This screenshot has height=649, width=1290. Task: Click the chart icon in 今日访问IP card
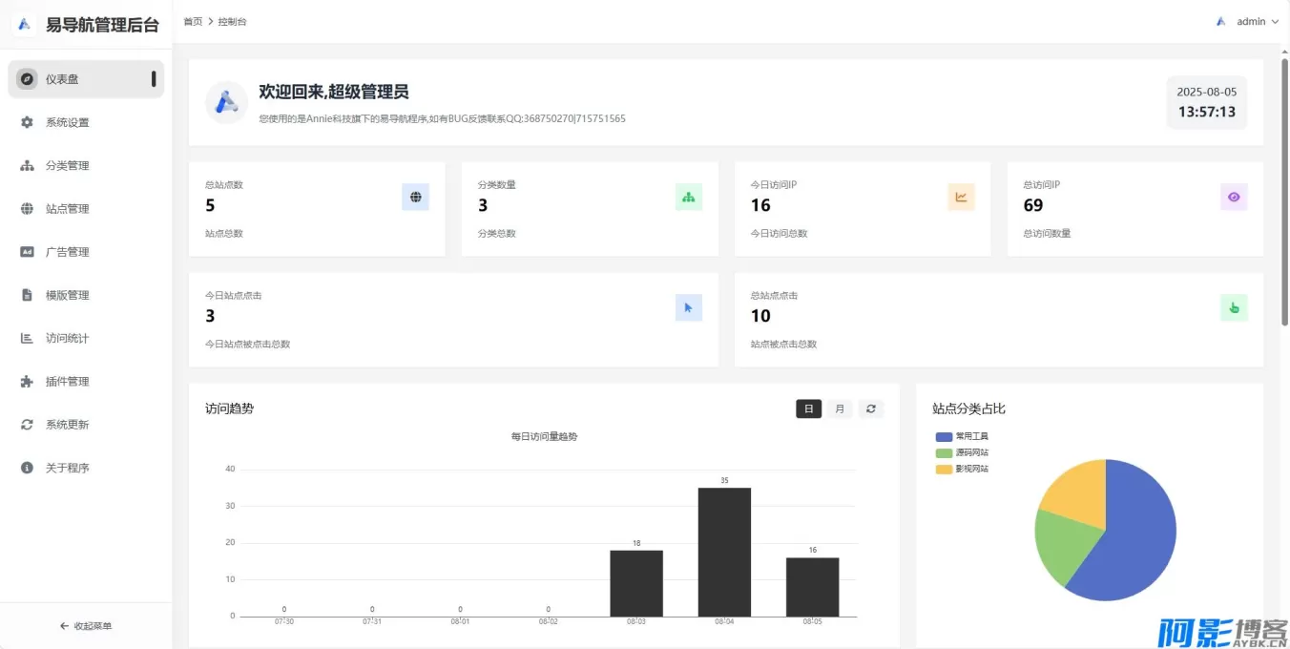pos(961,198)
